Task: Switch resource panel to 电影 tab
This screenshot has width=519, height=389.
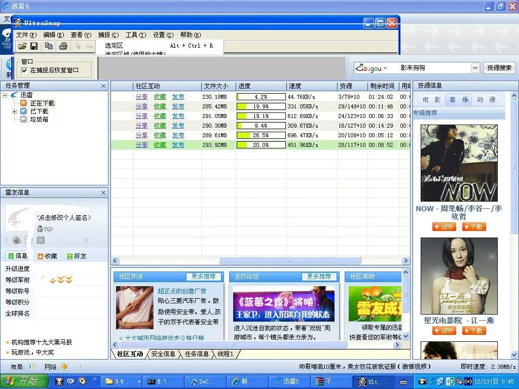Action: coord(432,100)
